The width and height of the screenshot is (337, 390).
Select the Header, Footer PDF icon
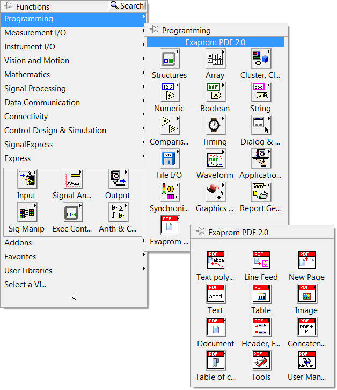pyautogui.click(x=261, y=327)
